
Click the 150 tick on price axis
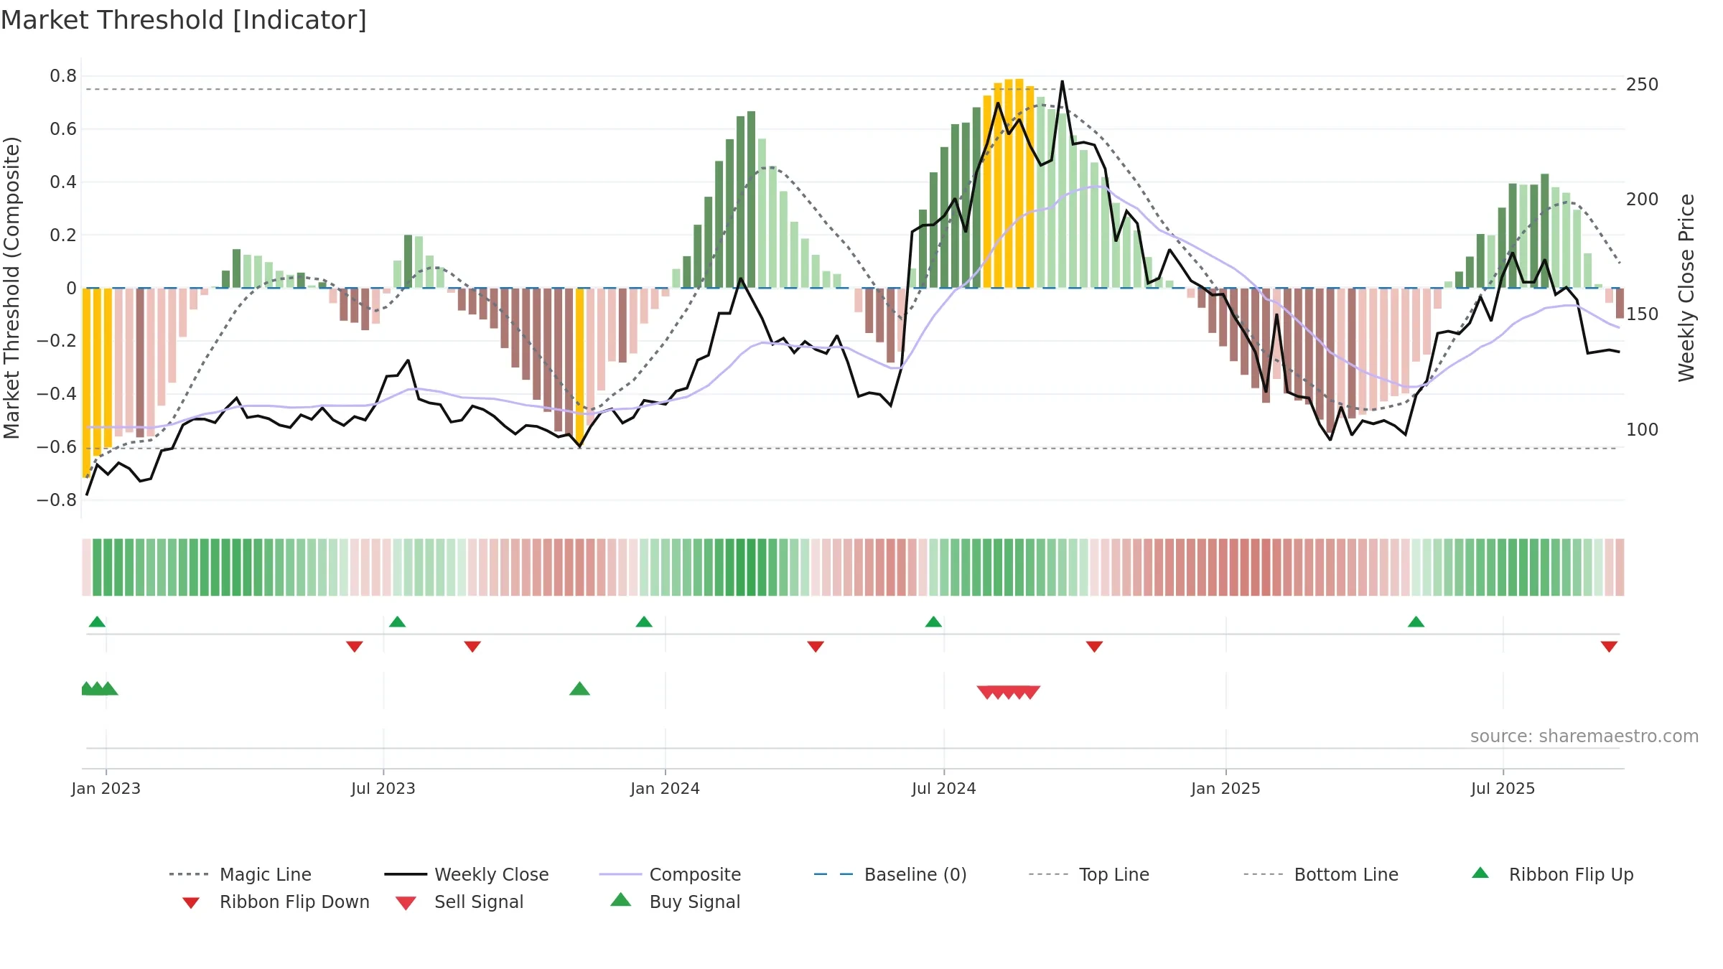(1643, 314)
